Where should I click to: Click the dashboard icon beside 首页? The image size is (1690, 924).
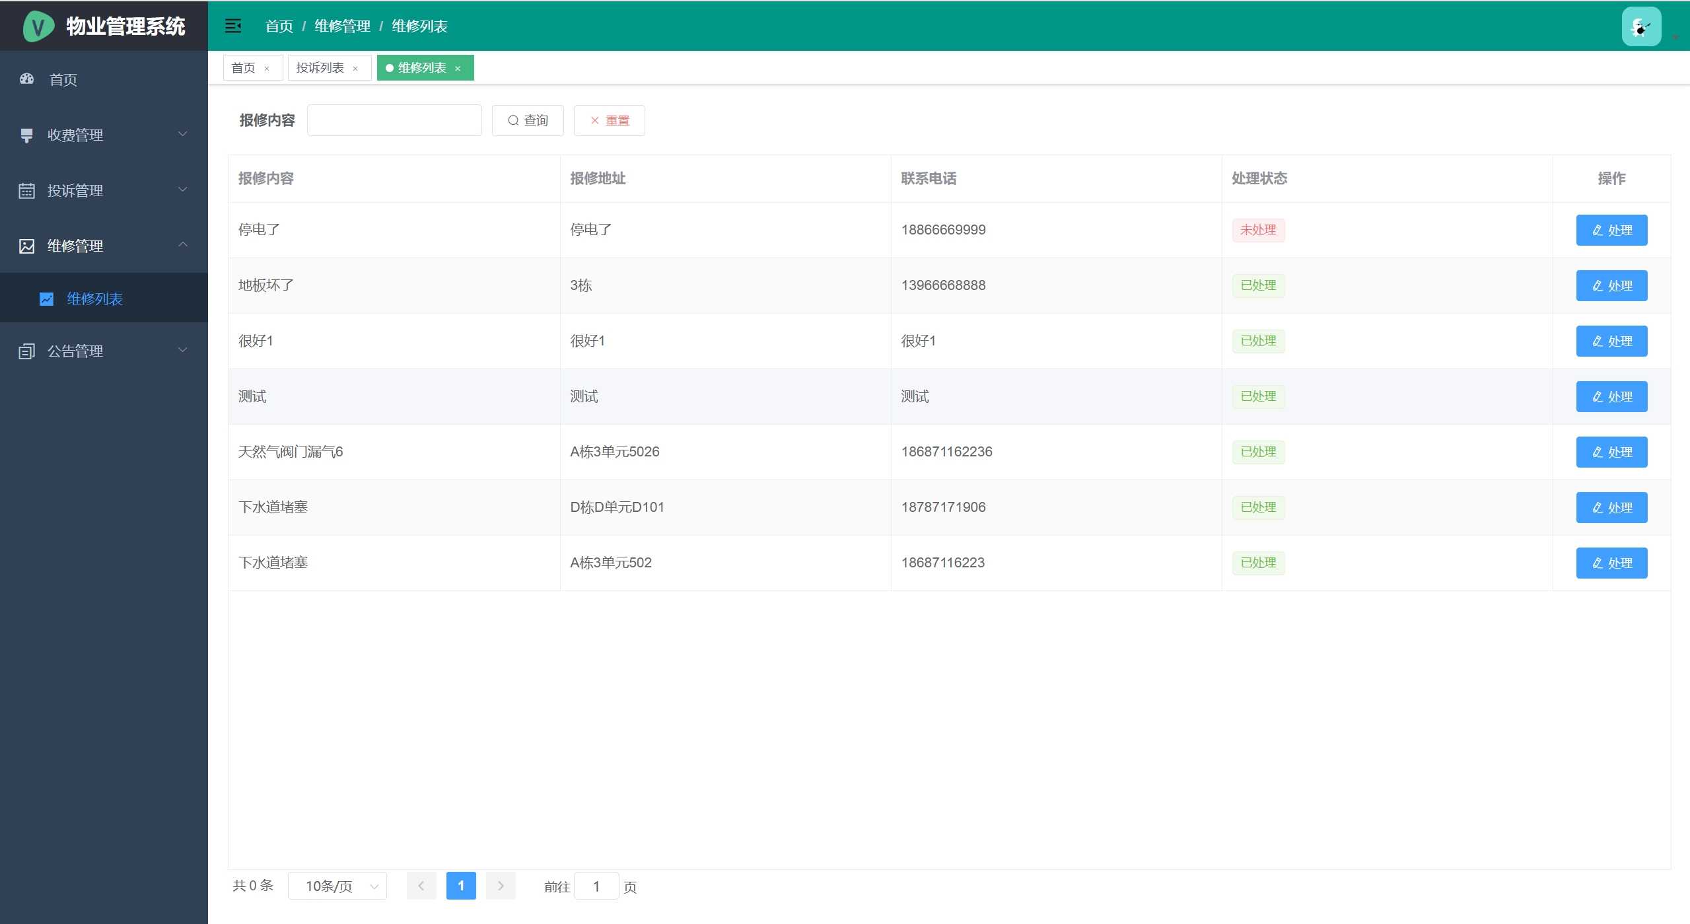[x=26, y=79]
